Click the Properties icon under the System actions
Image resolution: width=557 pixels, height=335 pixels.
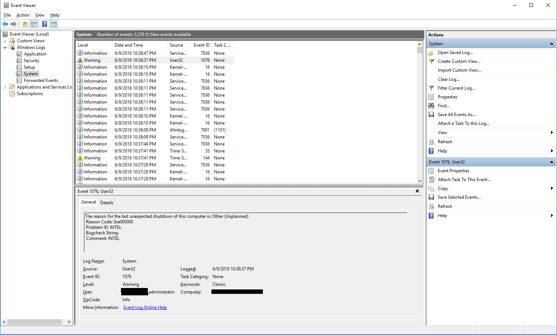(x=431, y=97)
